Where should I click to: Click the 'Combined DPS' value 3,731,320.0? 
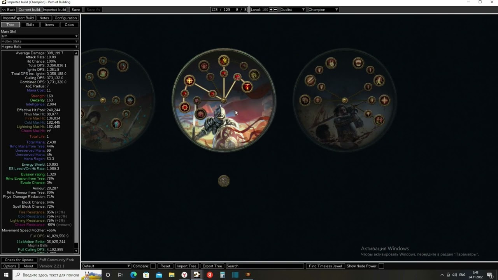pyautogui.click(x=56, y=82)
